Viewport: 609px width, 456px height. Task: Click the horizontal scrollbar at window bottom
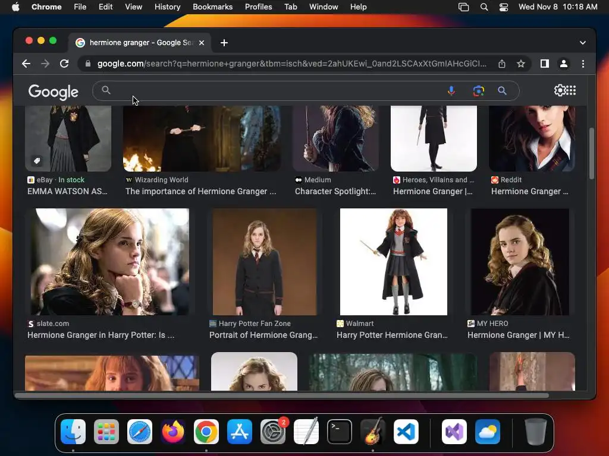pyautogui.click(x=282, y=395)
